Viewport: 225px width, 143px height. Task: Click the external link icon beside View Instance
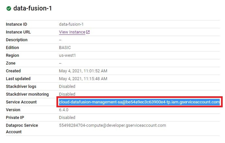coord(88,32)
